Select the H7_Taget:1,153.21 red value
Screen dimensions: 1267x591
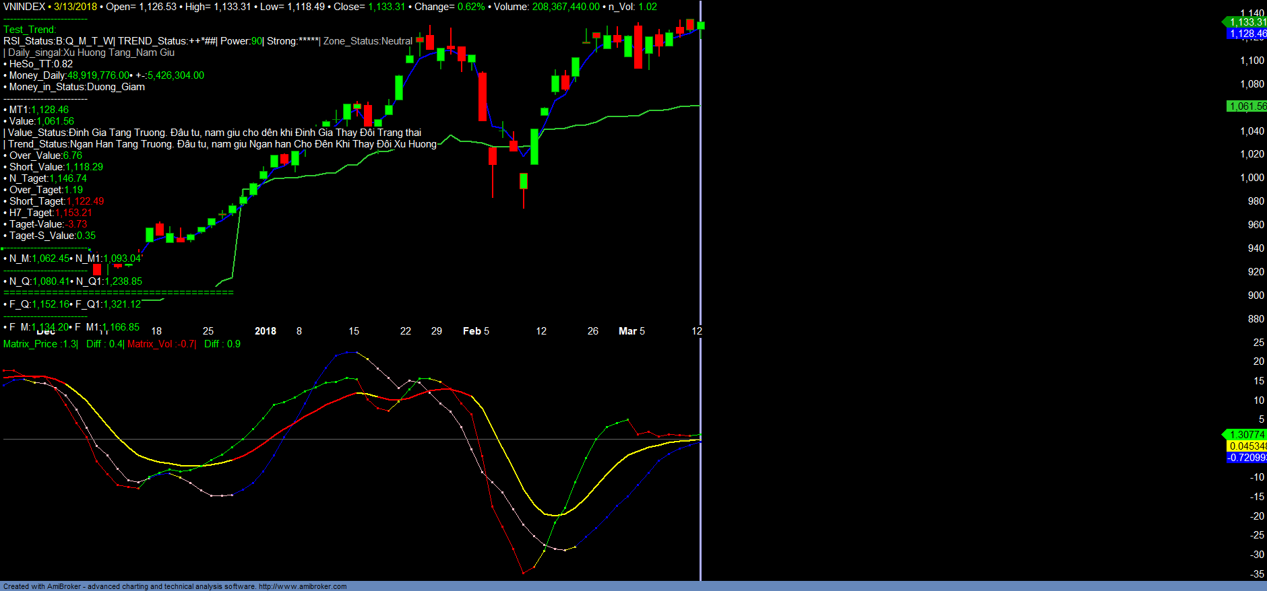(73, 213)
